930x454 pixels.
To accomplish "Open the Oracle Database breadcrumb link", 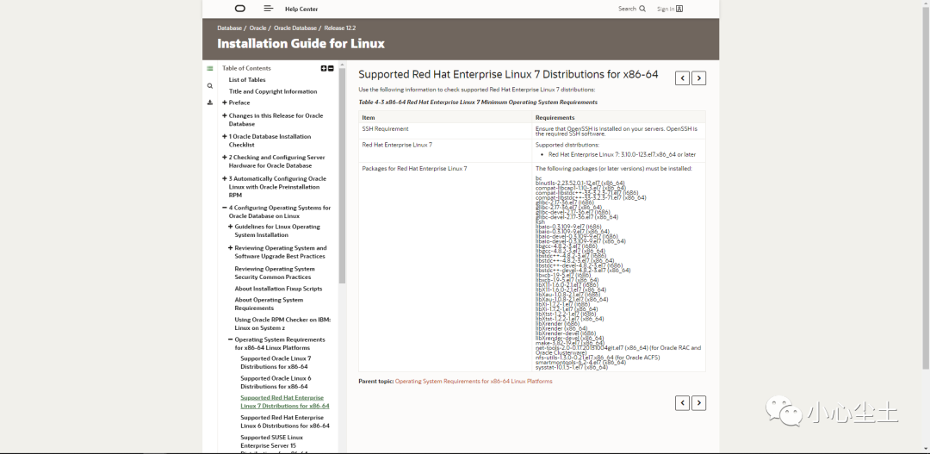I will (x=295, y=28).
